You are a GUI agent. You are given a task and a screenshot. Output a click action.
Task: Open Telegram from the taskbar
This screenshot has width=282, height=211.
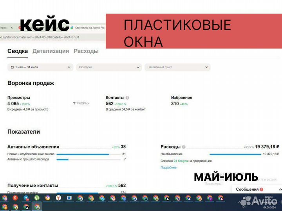[26, 198]
